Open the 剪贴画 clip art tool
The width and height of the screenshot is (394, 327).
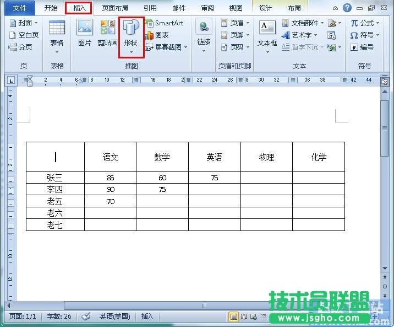pyautogui.click(x=108, y=33)
